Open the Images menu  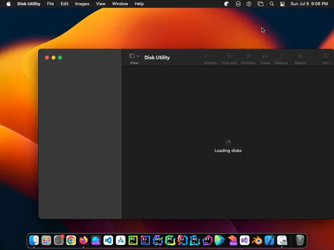(x=82, y=4)
